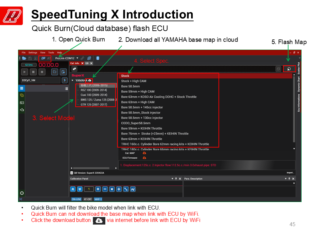
Task: Select Bore 63mm + KEIHIN Throttle spec
Action: tap(141, 139)
